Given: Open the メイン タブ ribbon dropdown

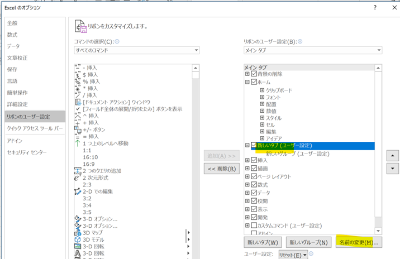Looking at the screenshot, I should 313,50.
